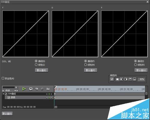150x120 pixels.
Task: Click the Cur: 00:00:00:00 timecode
Action: click(x=11, y=107)
